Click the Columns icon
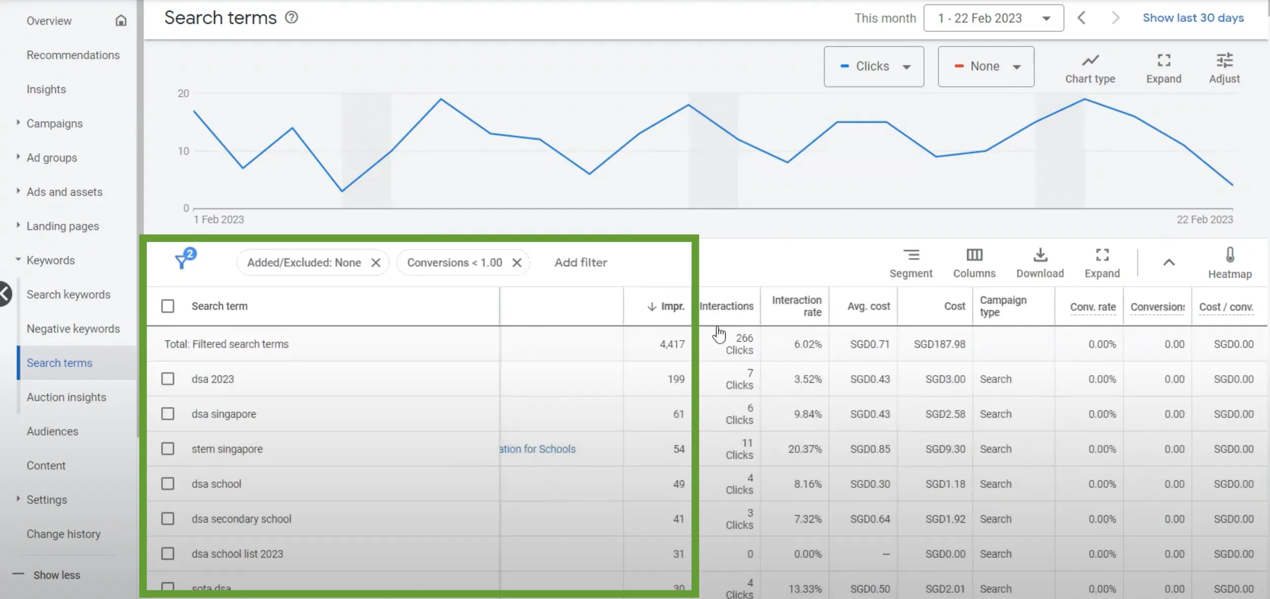1270x599 pixels. [974, 255]
